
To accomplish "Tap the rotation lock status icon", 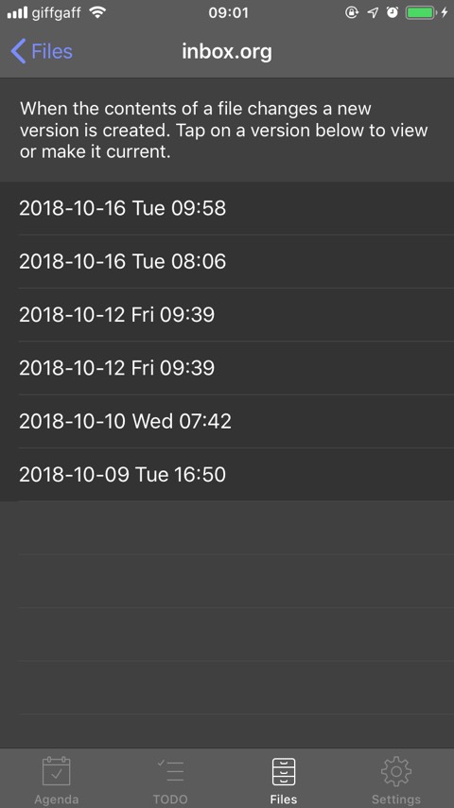I will coord(352,13).
